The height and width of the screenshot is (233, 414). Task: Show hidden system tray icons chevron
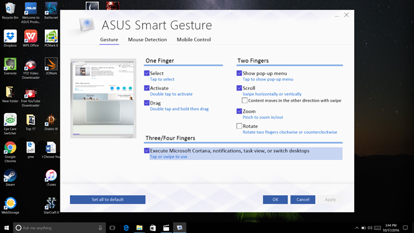tap(357, 228)
